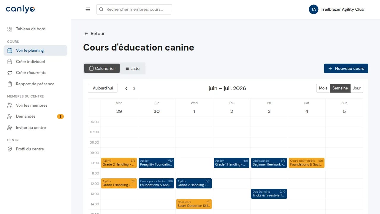Click the Profil du centre pin icon
380x214 pixels.
coord(10,149)
